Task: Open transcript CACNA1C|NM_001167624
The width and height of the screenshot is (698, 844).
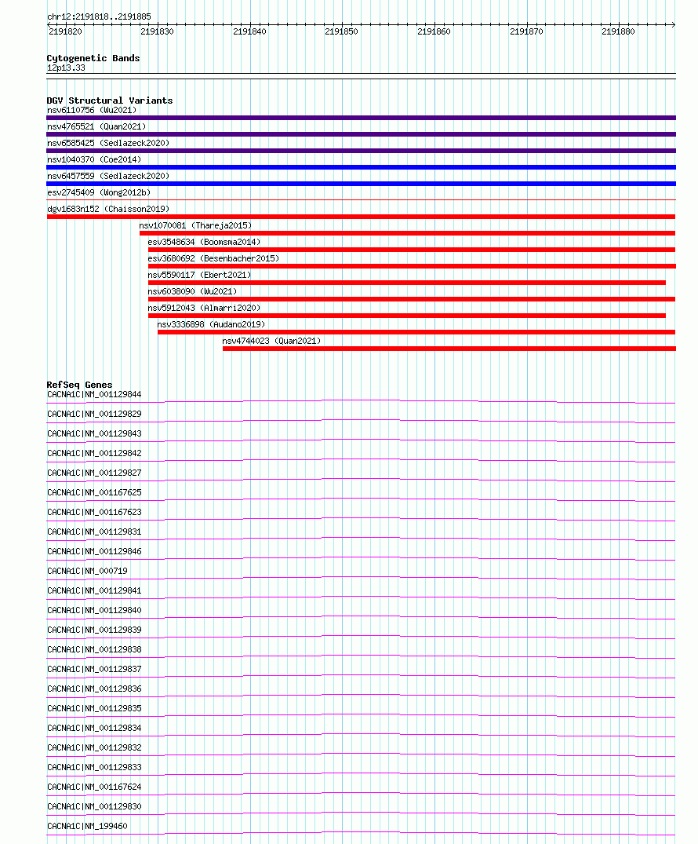Action: [94, 787]
